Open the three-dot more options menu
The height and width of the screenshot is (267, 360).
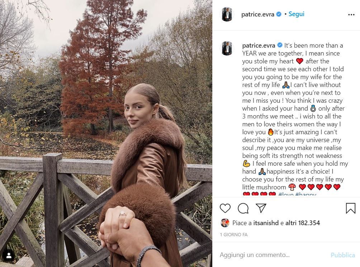click(x=351, y=15)
